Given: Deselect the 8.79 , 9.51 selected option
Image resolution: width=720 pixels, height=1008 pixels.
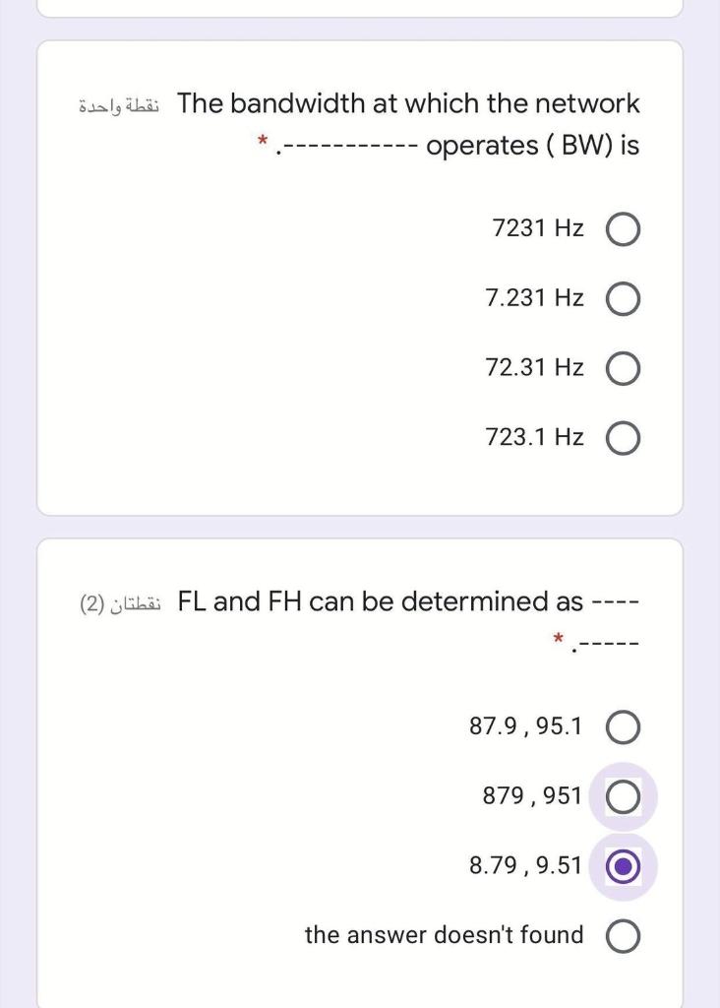Looking at the screenshot, I should 624,865.
